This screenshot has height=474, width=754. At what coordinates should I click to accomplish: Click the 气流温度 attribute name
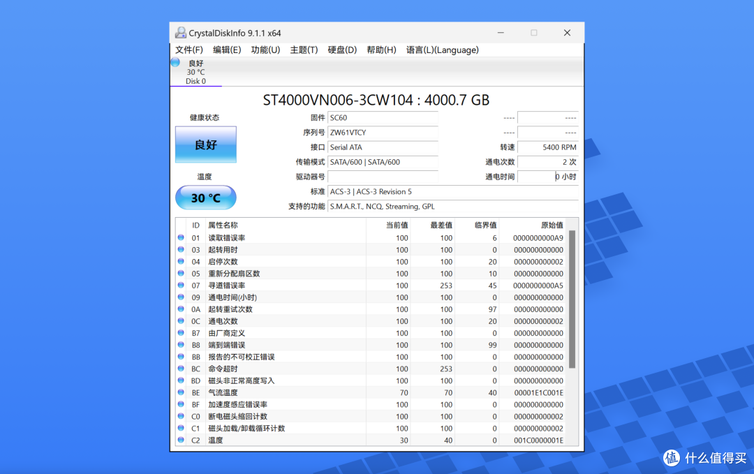coord(223,393)
